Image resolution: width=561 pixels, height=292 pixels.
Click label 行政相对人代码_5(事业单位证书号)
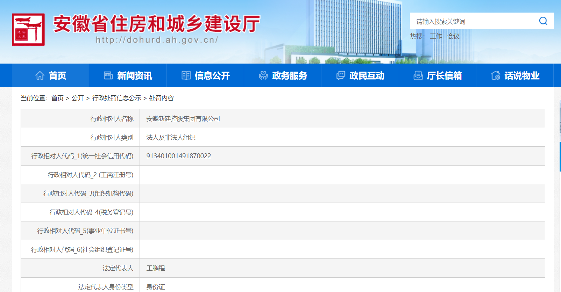(x=85, y=231)
